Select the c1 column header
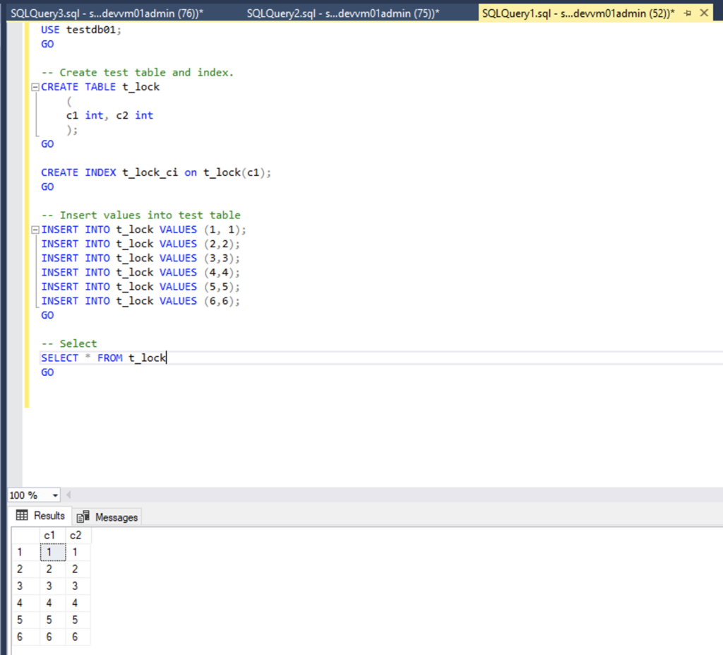723x655 pixels. [x=49, y=535]
